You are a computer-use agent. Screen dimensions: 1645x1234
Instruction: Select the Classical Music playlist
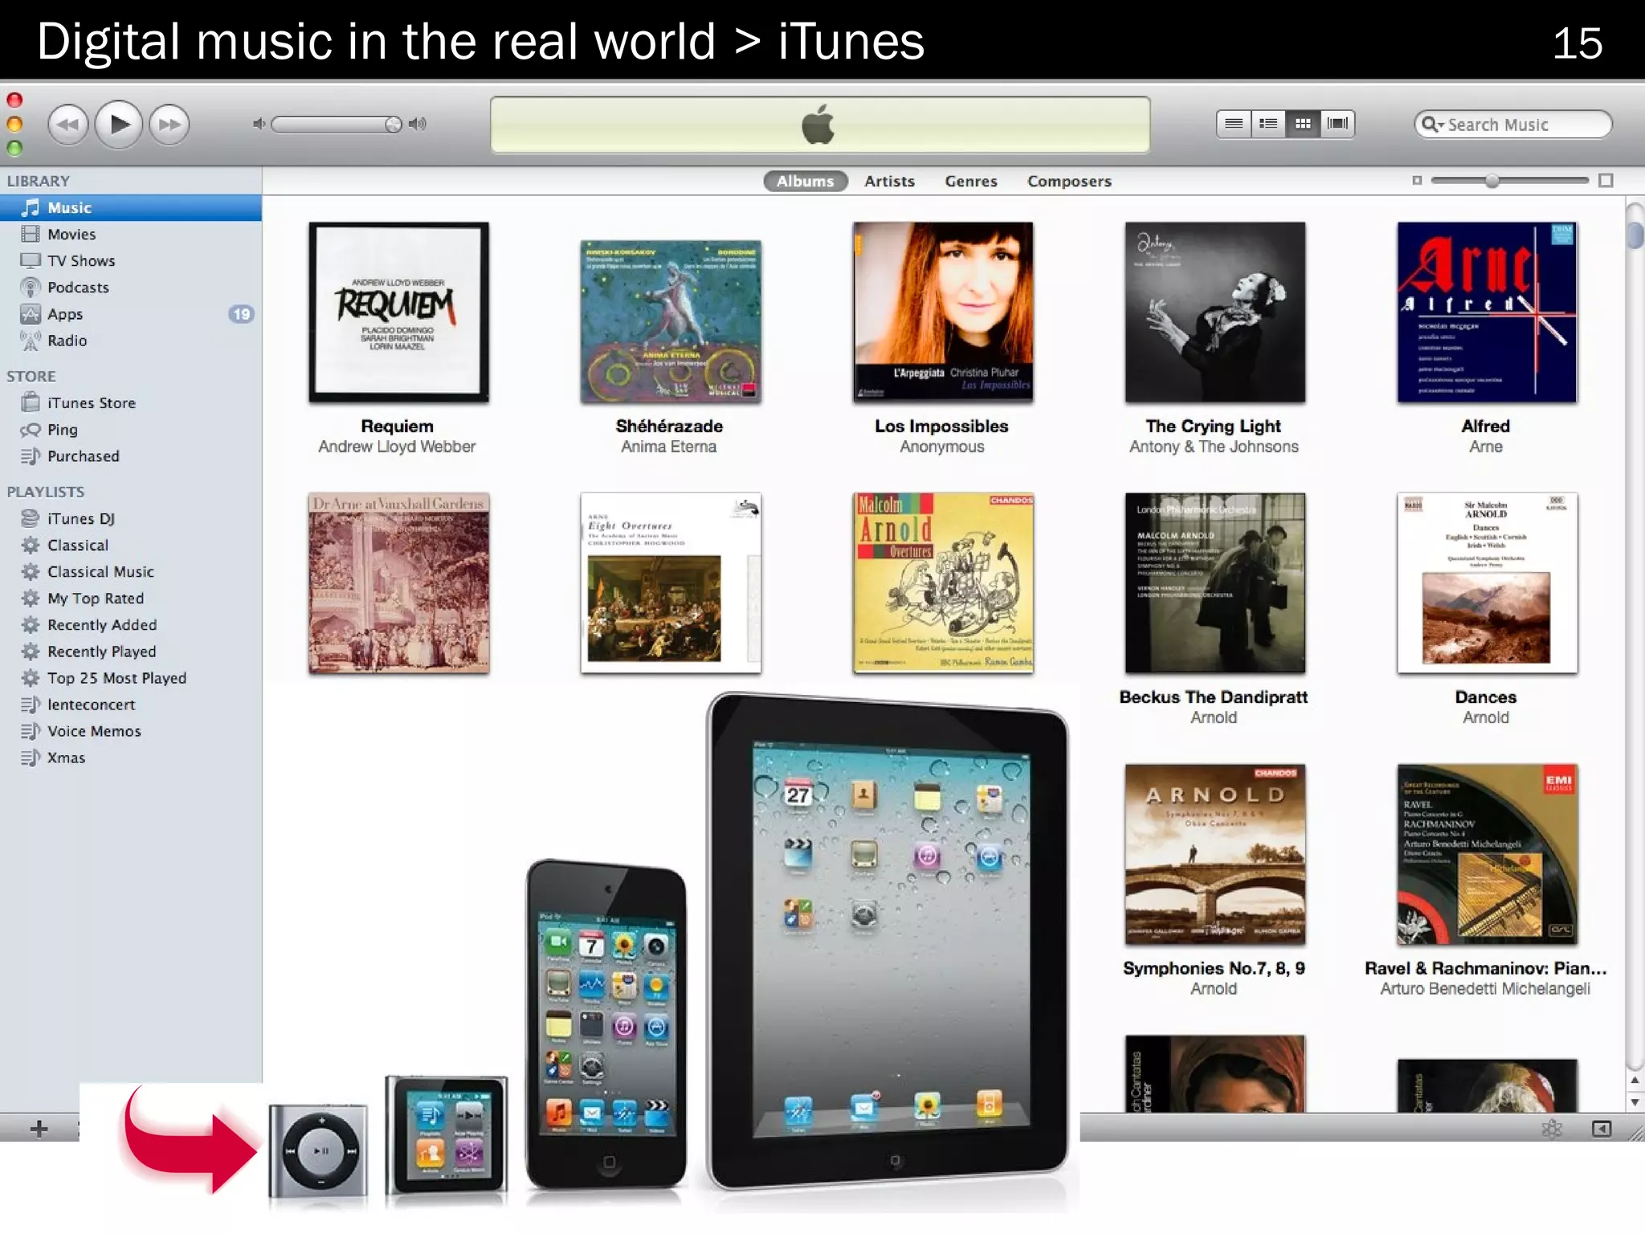click(x=131, y=571)
